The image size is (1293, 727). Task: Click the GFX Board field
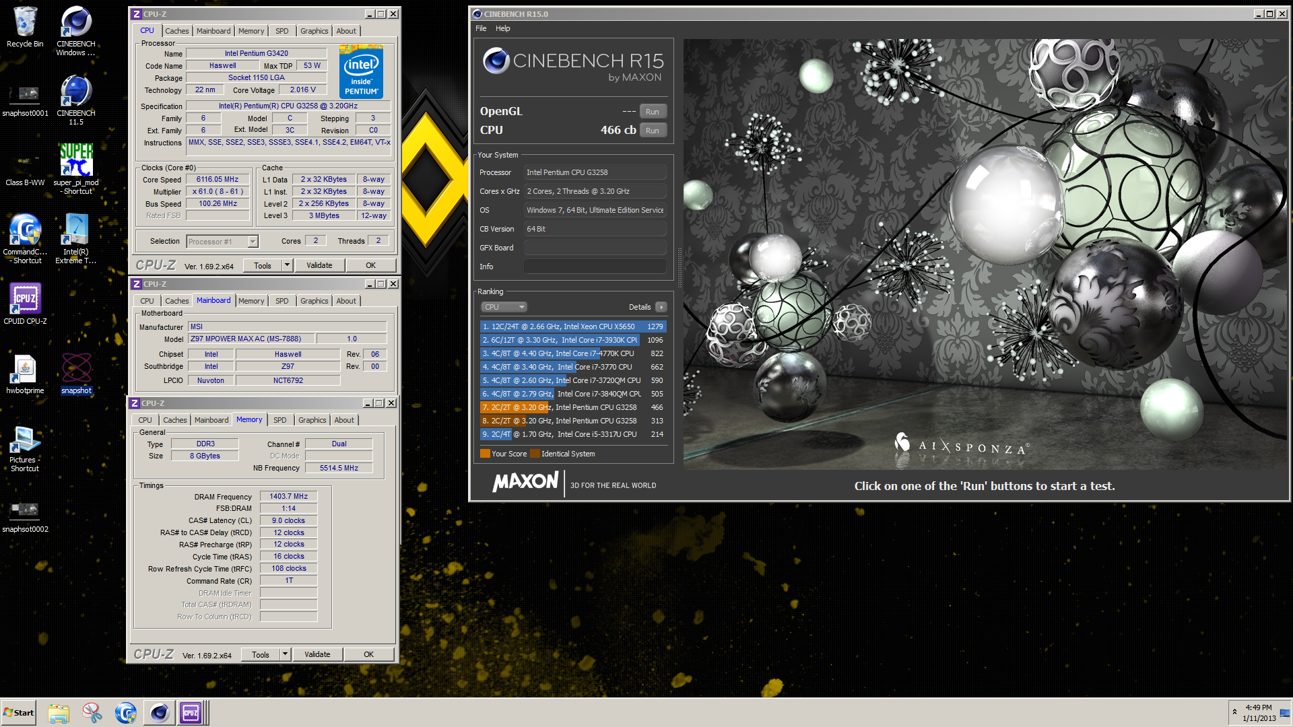(595, 248)
